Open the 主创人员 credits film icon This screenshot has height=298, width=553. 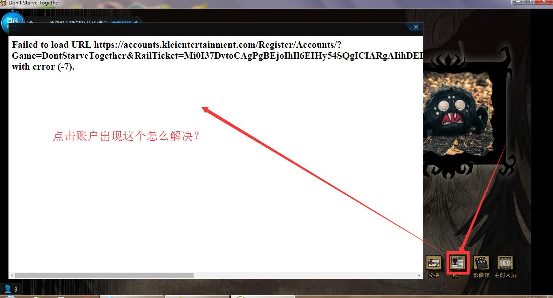click(x=505, y=263)
